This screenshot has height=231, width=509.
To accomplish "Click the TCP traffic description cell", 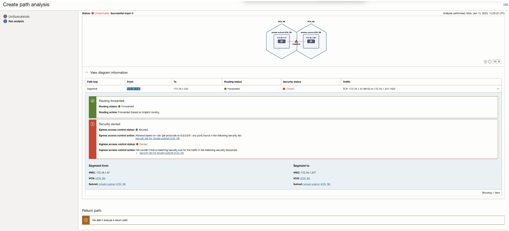I will coord(369,89).
